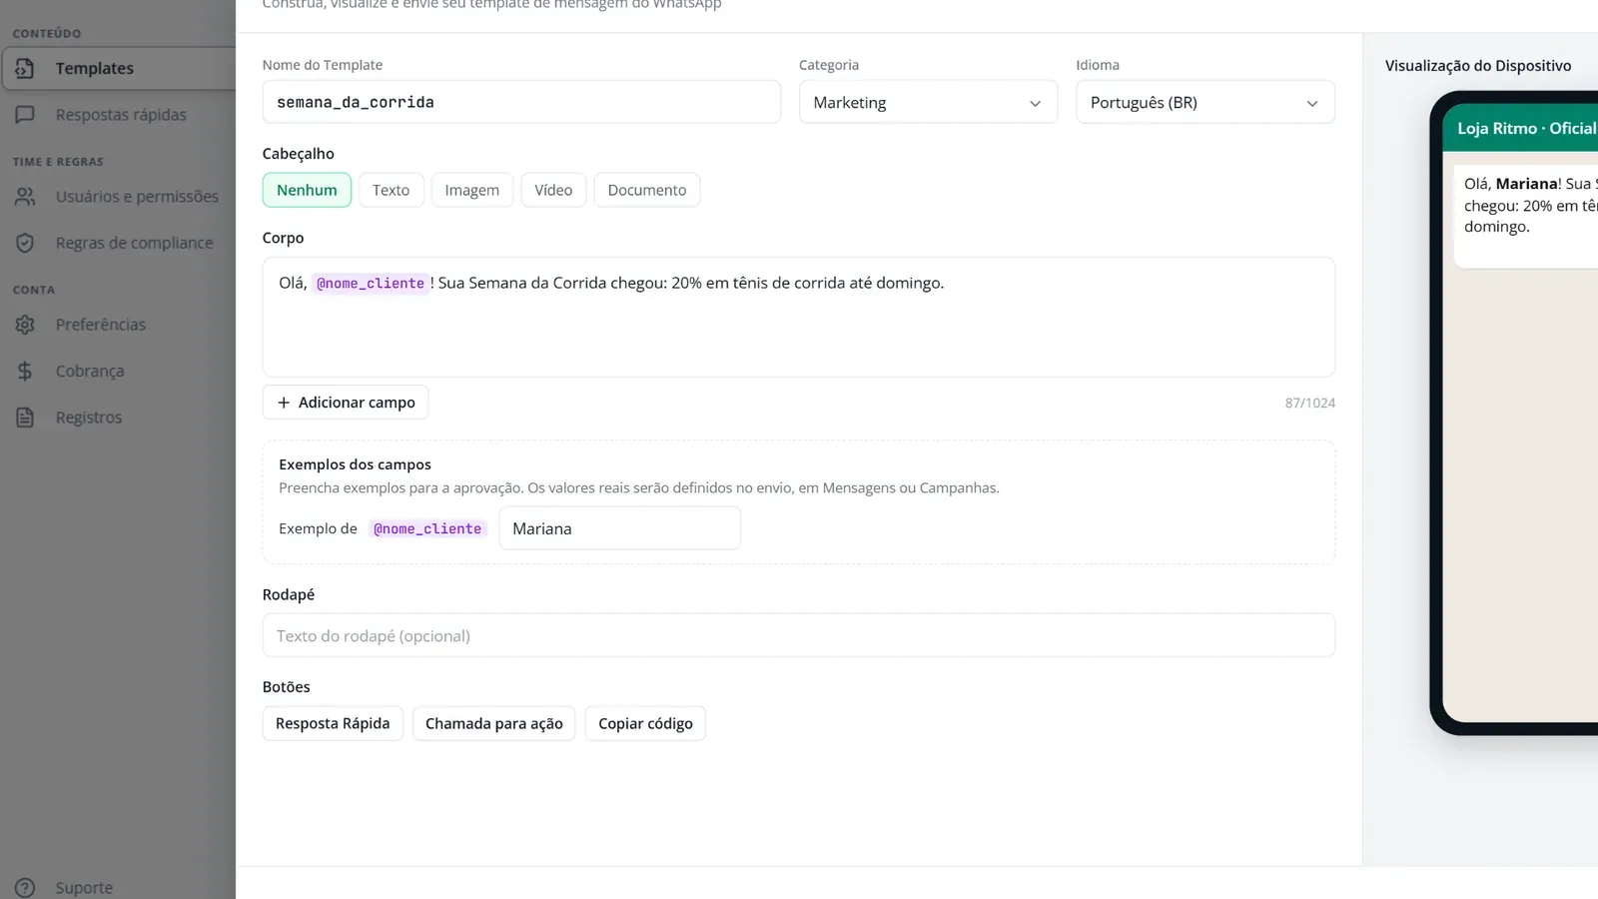Add a Copiar código button

[645, 723]
